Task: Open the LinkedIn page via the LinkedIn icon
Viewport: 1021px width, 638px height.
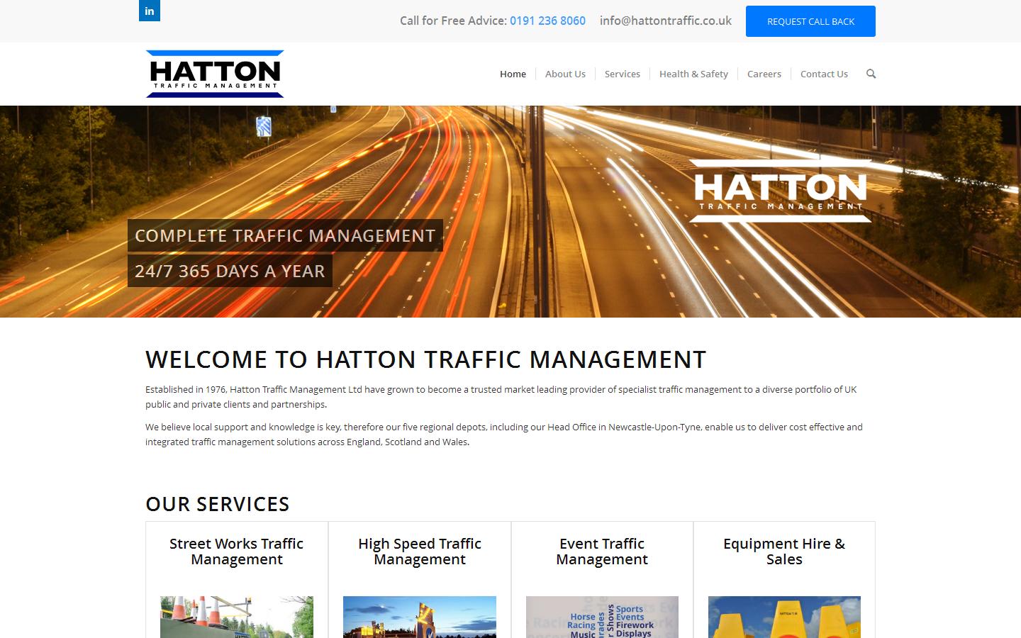Action: pyautogui.click(x=149, y=11)
